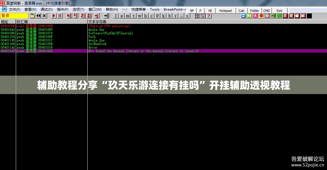This screenshot has width=327, height=170.
Task: Pause execution with red pause icon
Action: point(60,16)
